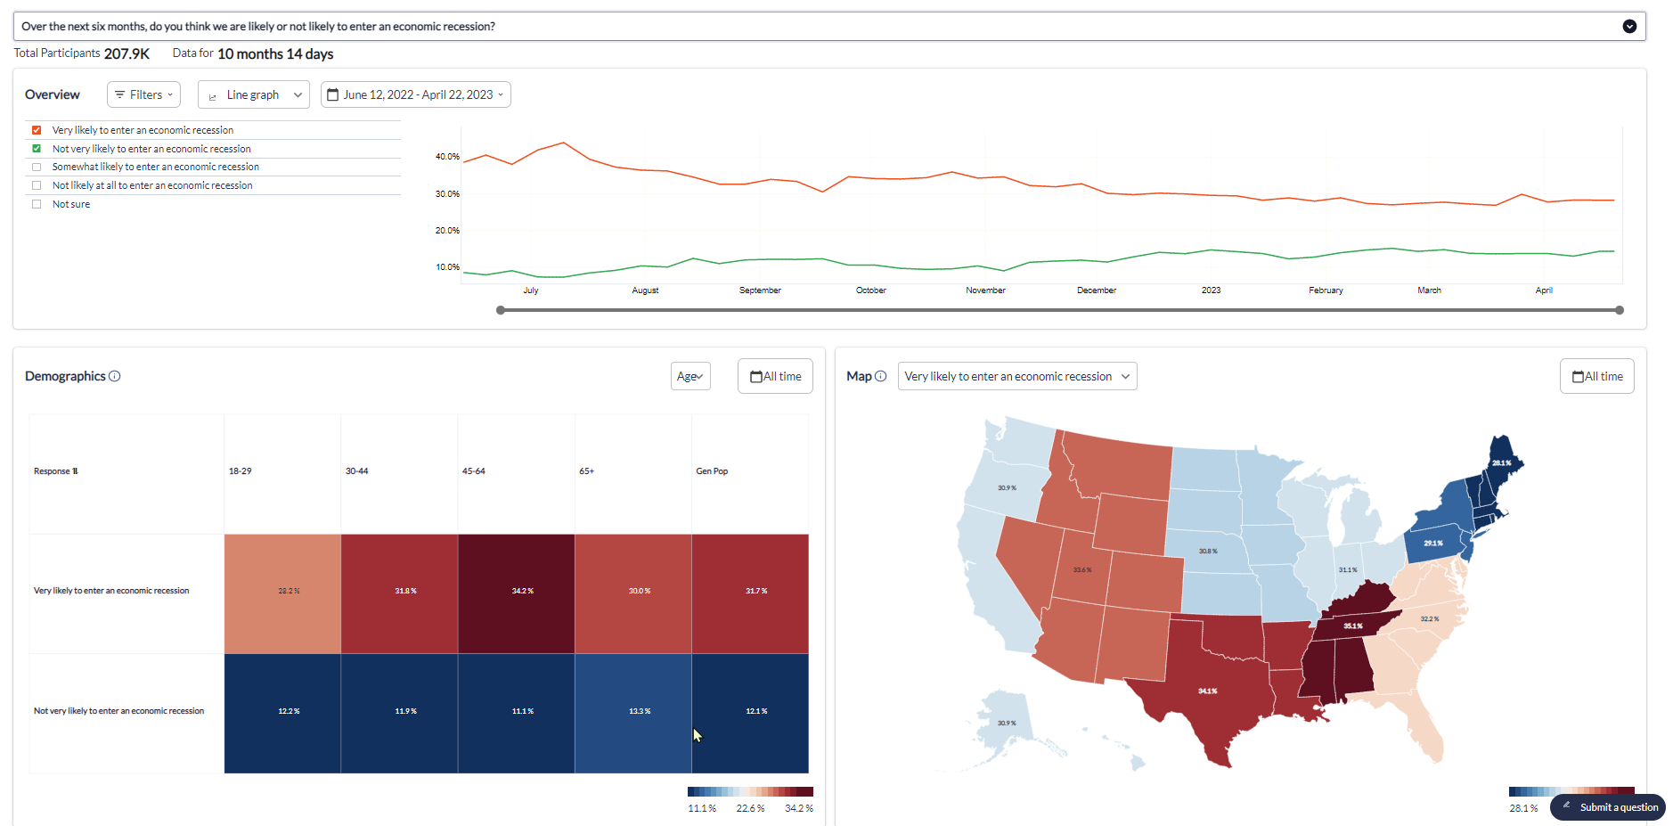Screen dimensions: 1673x826
Task: Enable the Somewhat likely recession checkbox
Action: coord(37,167)
